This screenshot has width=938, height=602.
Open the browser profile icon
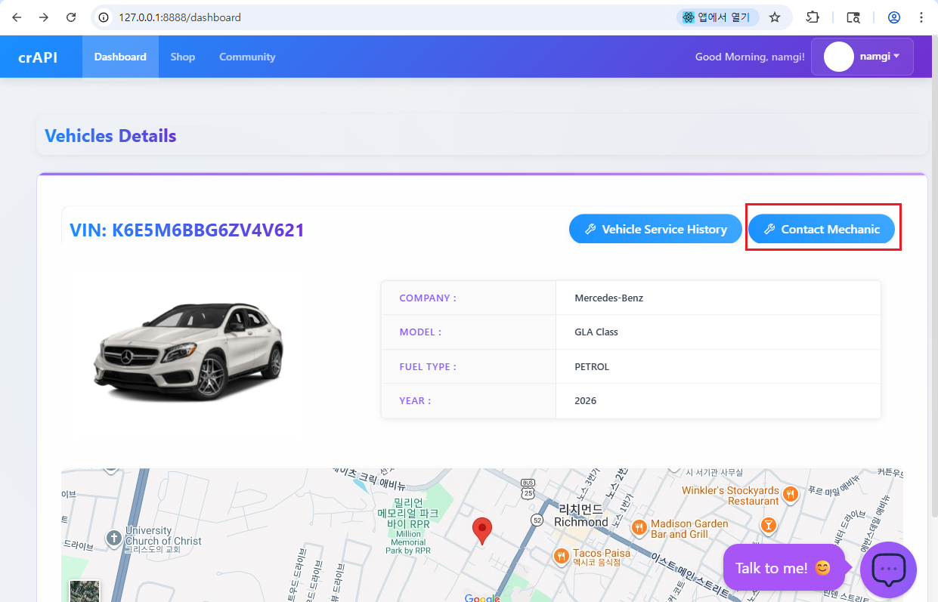click(894, 17)
